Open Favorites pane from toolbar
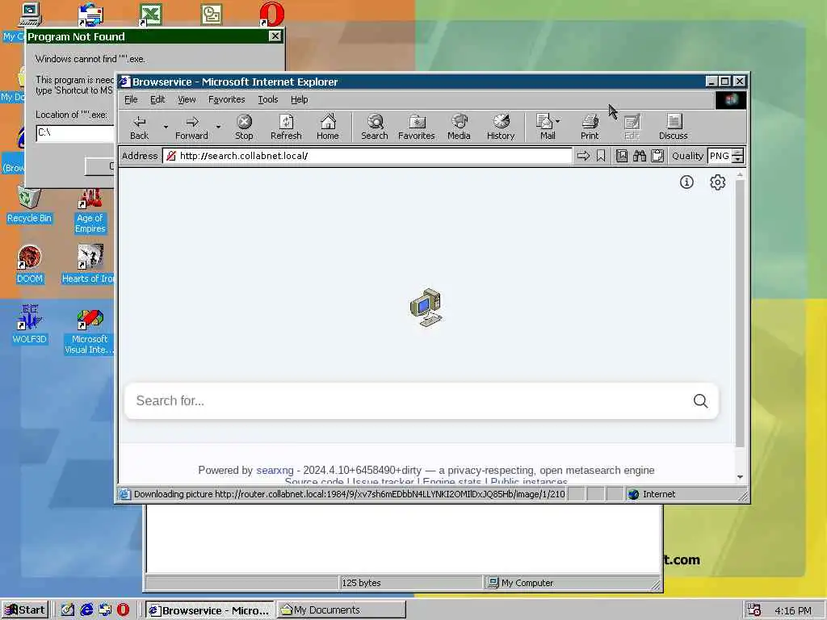This screenshot has height=620, width=827. (417, 127)
